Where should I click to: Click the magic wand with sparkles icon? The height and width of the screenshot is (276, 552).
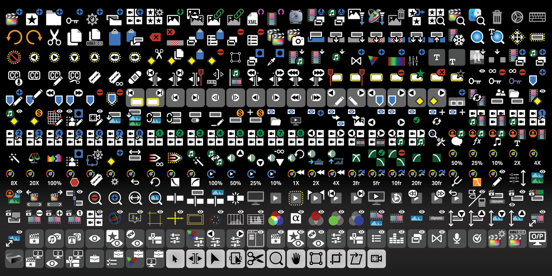(14, 158)
